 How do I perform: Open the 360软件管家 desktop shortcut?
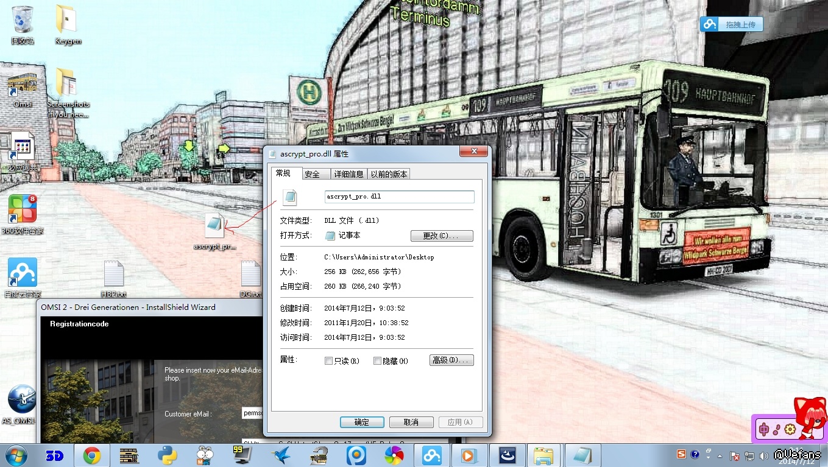coord(23,209)
